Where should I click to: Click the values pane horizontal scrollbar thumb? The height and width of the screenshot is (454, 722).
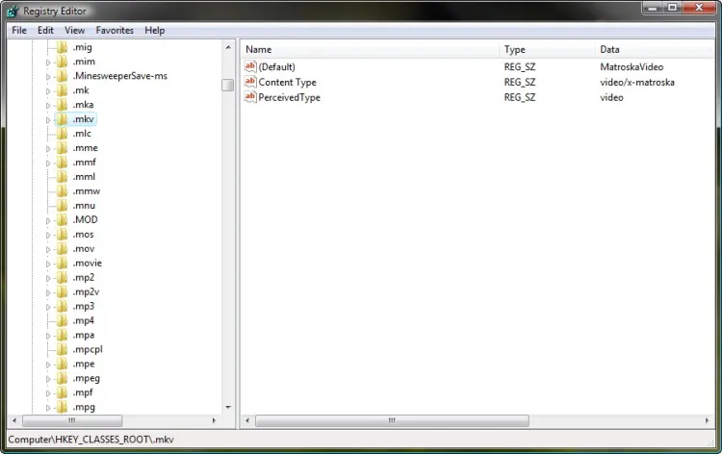[392, 420]
